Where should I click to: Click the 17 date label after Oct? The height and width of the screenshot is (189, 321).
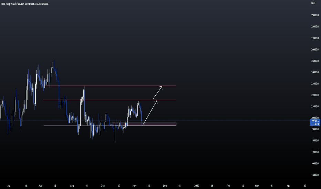(119, 186)
